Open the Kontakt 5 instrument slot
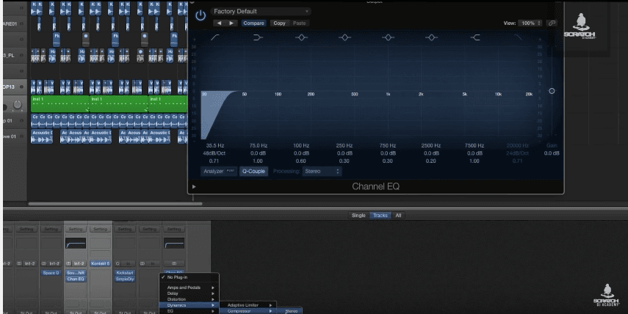The image size is (628, 314). (100, 263)
